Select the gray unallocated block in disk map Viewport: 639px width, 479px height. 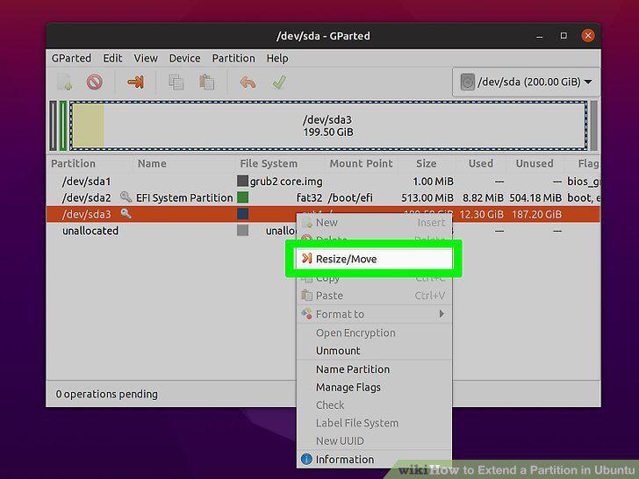coord(594,125)
